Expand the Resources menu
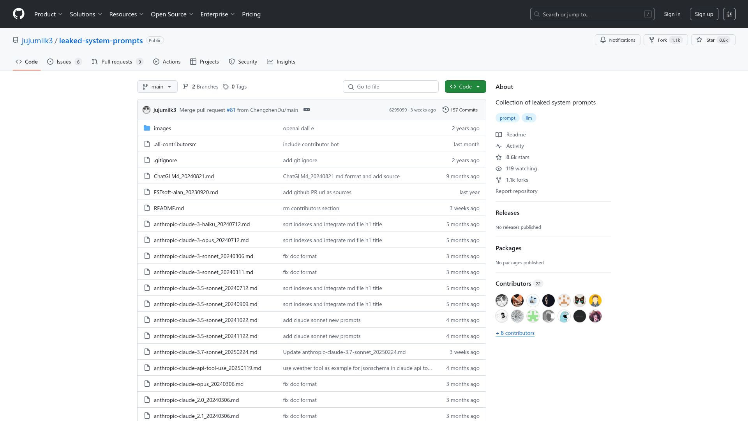This screenshot has width=748, height=421. tap(126, 14)
